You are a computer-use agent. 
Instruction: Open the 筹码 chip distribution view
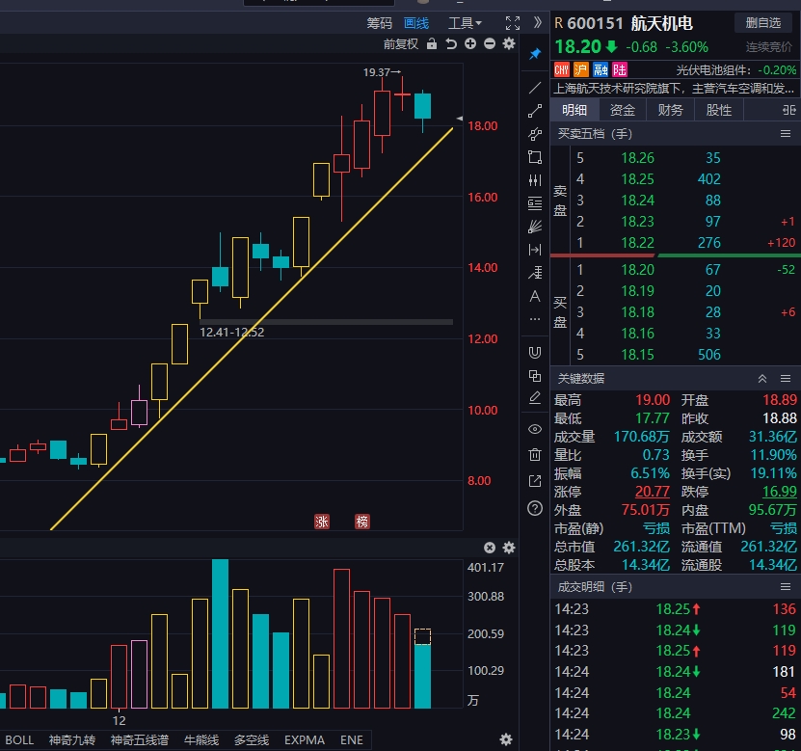379,23
